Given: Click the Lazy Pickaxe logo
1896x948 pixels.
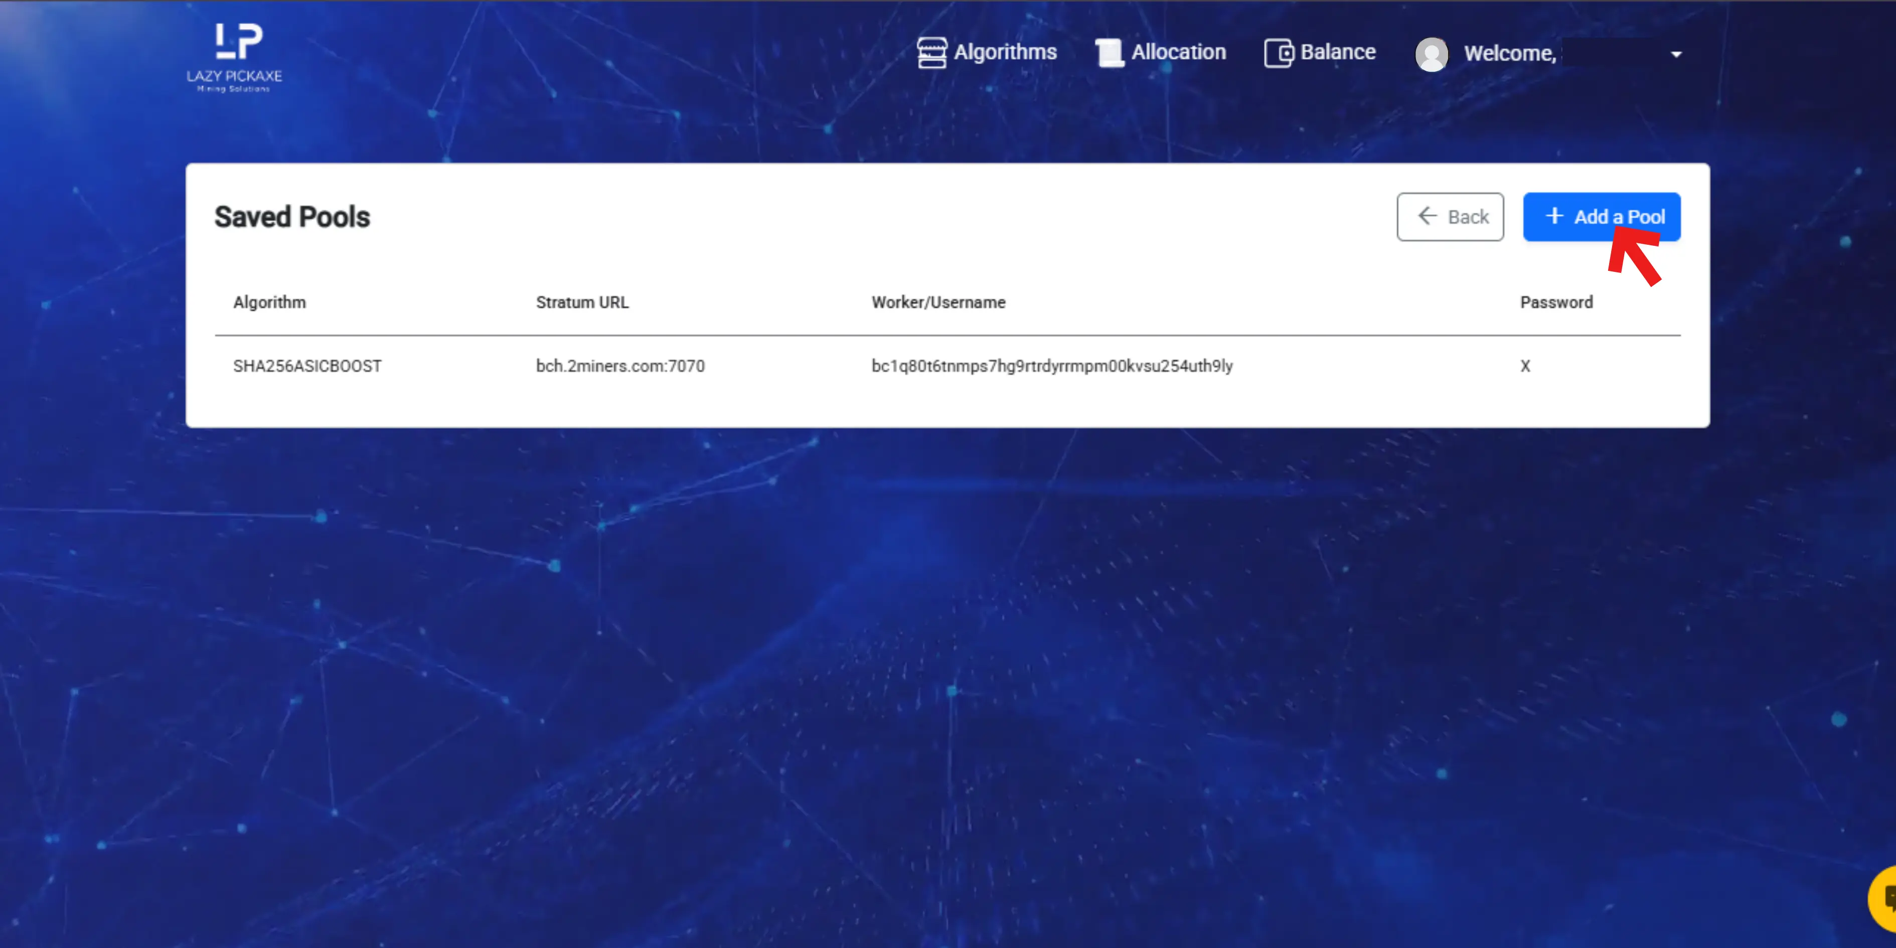Looking at the screenshot, I should [234, 55].
